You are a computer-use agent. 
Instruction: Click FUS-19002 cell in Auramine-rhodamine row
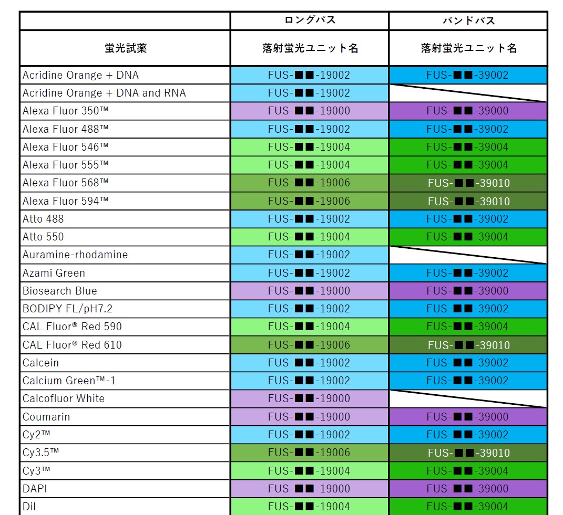coord(310,255)
